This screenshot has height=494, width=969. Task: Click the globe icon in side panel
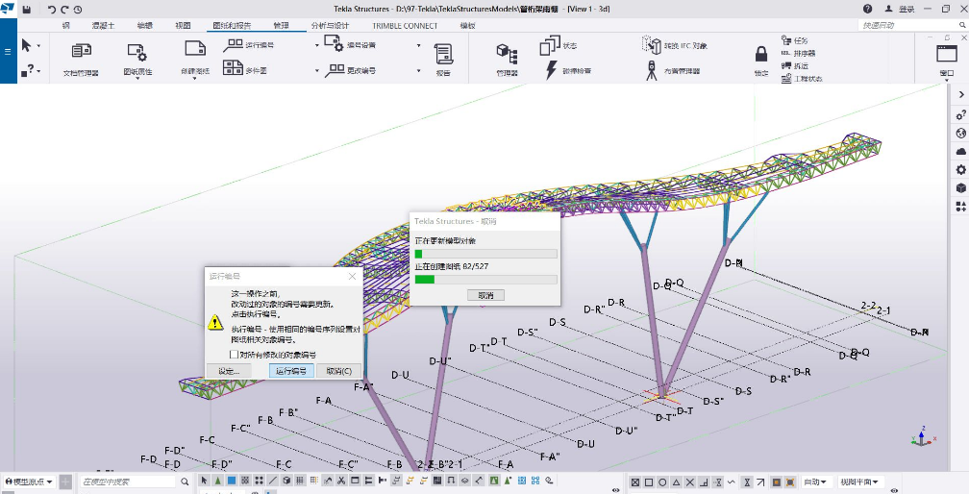click(x=961, y=133)
